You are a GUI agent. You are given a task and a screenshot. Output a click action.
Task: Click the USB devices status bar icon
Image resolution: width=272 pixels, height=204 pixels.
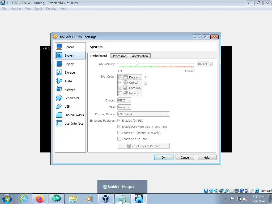tap(226, 191)
